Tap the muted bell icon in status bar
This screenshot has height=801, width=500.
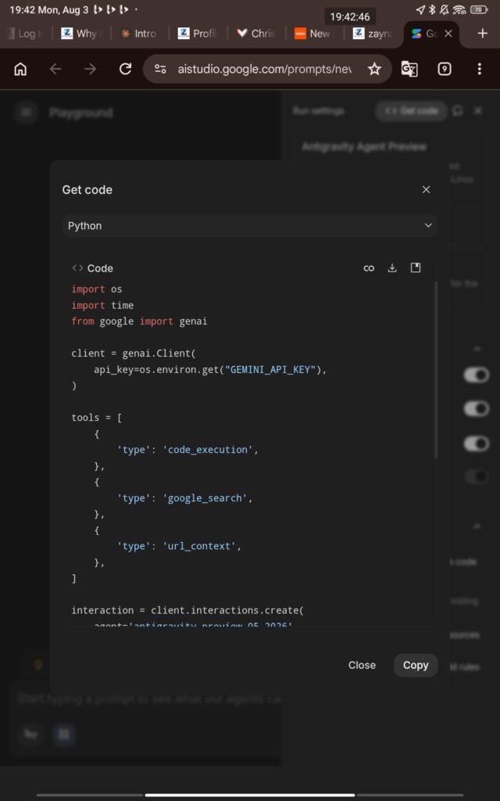pos(445,9)
